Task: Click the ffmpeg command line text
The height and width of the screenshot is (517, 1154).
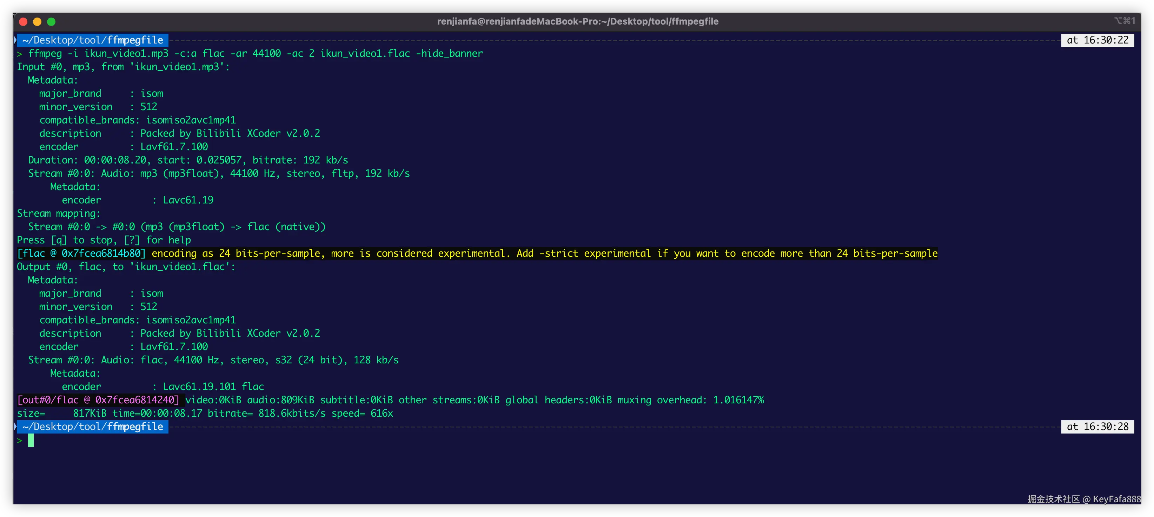Action: pyautogui.click(x=256, y=54)
